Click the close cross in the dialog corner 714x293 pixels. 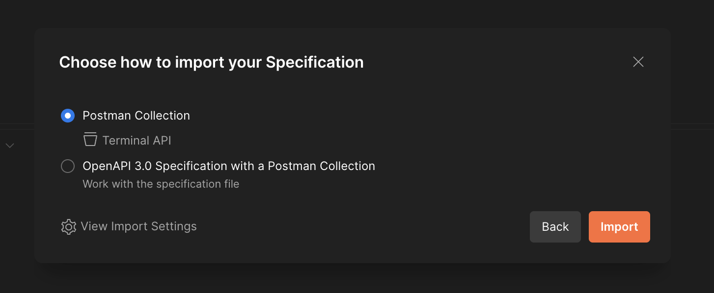(638, 62)
